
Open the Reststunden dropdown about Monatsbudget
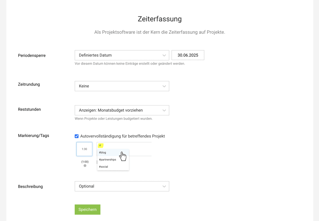(x=122, y=110)
